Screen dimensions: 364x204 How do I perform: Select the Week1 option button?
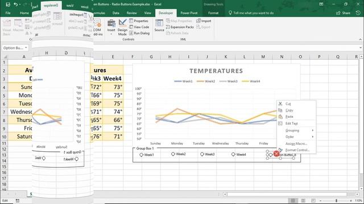(147, 155)
